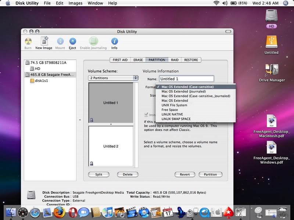This screenshot has width=294, height=220.
Task: Select the 465.8 GB Seagate FreeAgent disk
Action: coord(50,75)
